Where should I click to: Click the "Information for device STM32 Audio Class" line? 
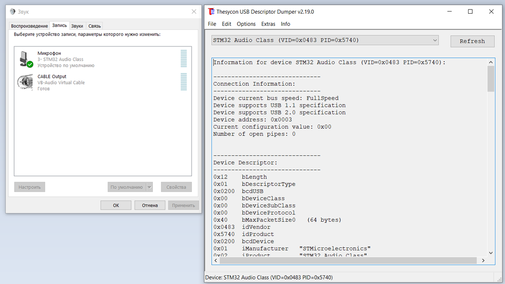tap(329, 62)
